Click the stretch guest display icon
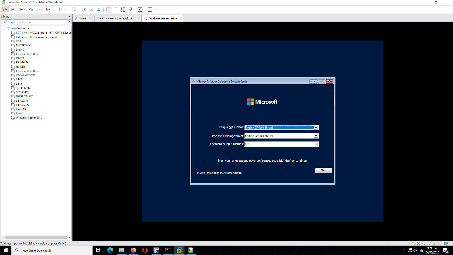 coord(150,9)
